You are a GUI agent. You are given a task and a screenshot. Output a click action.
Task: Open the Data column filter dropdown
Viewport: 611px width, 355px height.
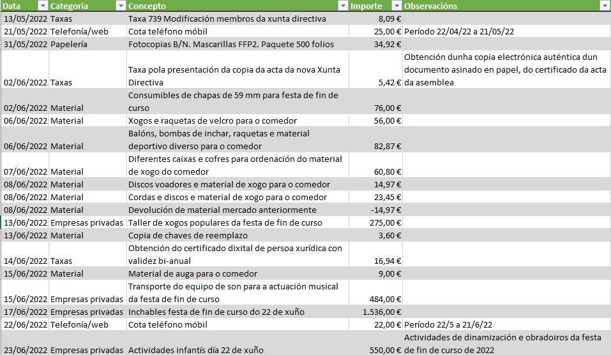pyautogui.click(x=43, y=6)
